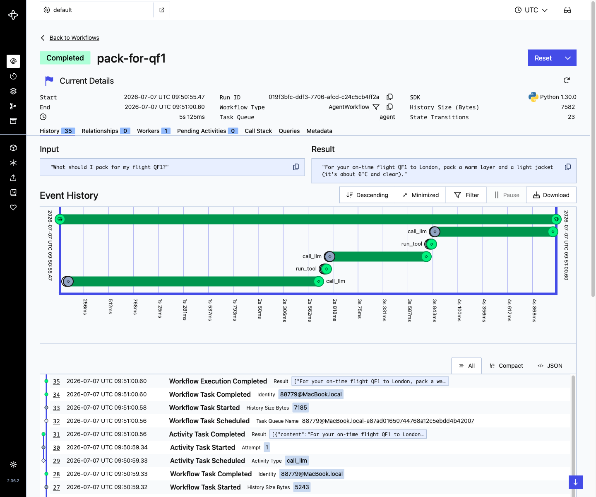Viewport: 596px width, 497px height.
Task: Switch to the Workers tab
Action: [x=154, y=131]
